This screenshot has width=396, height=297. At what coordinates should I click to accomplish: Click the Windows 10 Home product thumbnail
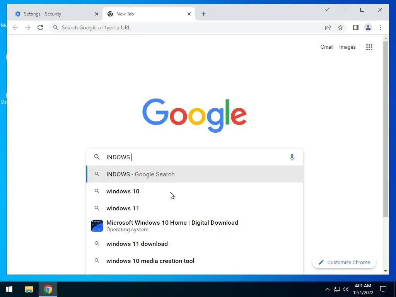97,226
